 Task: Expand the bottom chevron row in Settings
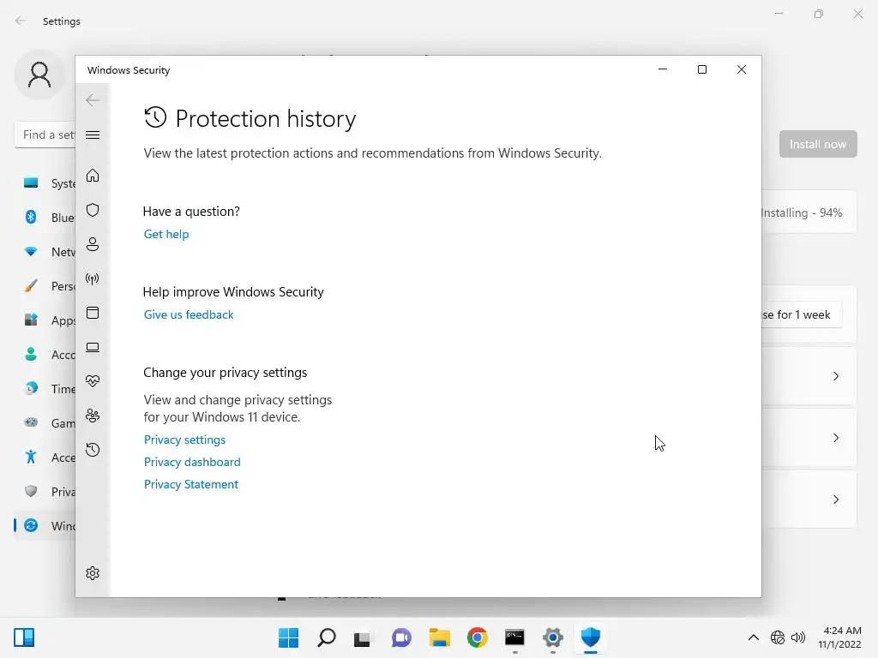835,499
